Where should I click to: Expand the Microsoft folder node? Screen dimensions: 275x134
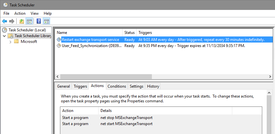point(10,42)
